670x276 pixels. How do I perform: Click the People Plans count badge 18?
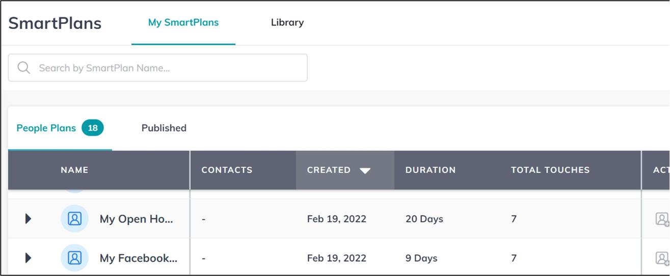tap(92, 128)
